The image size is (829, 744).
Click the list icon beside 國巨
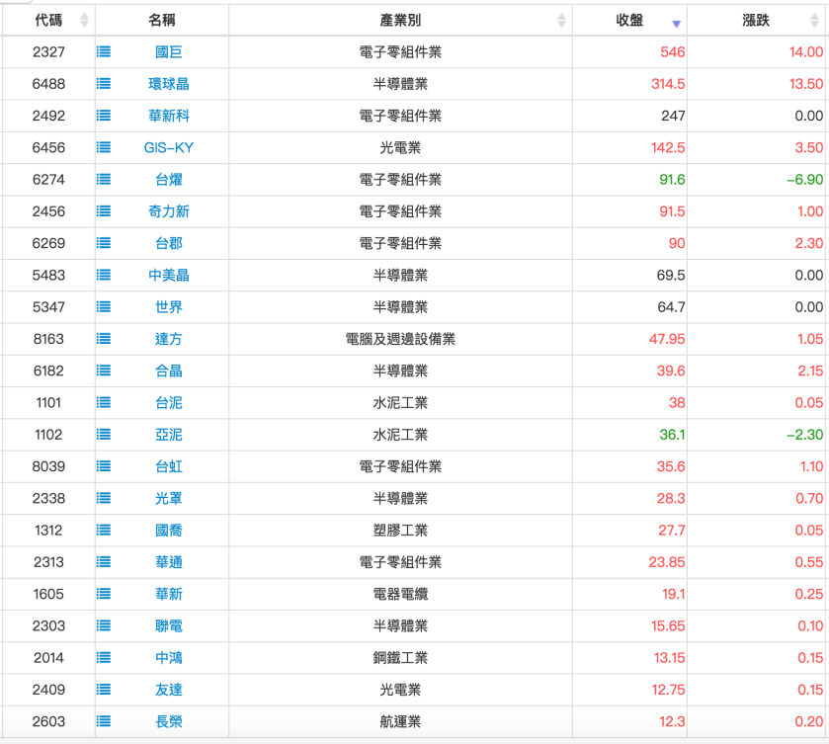tap(104, 52)
